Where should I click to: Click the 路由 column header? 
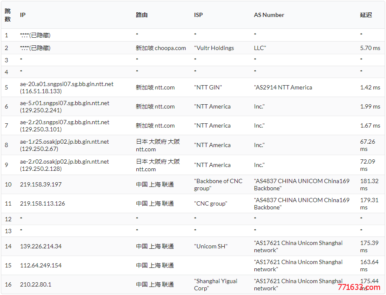(x=141, y=15)
